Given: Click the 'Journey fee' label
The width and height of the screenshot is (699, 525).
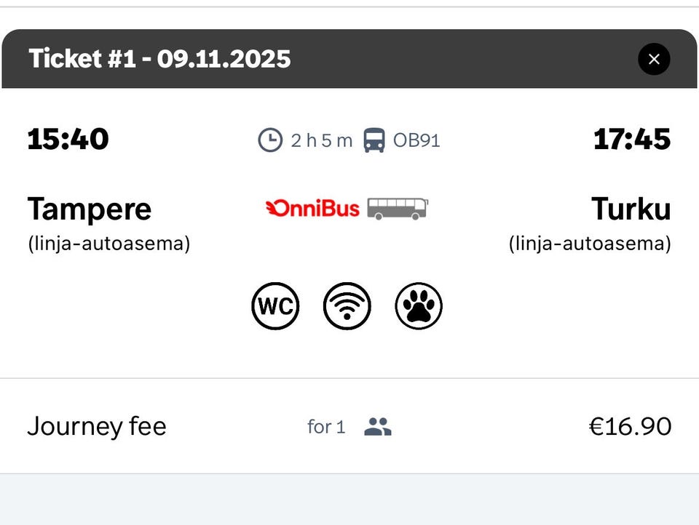Looking at the screenshot, I should click(97, 426).
